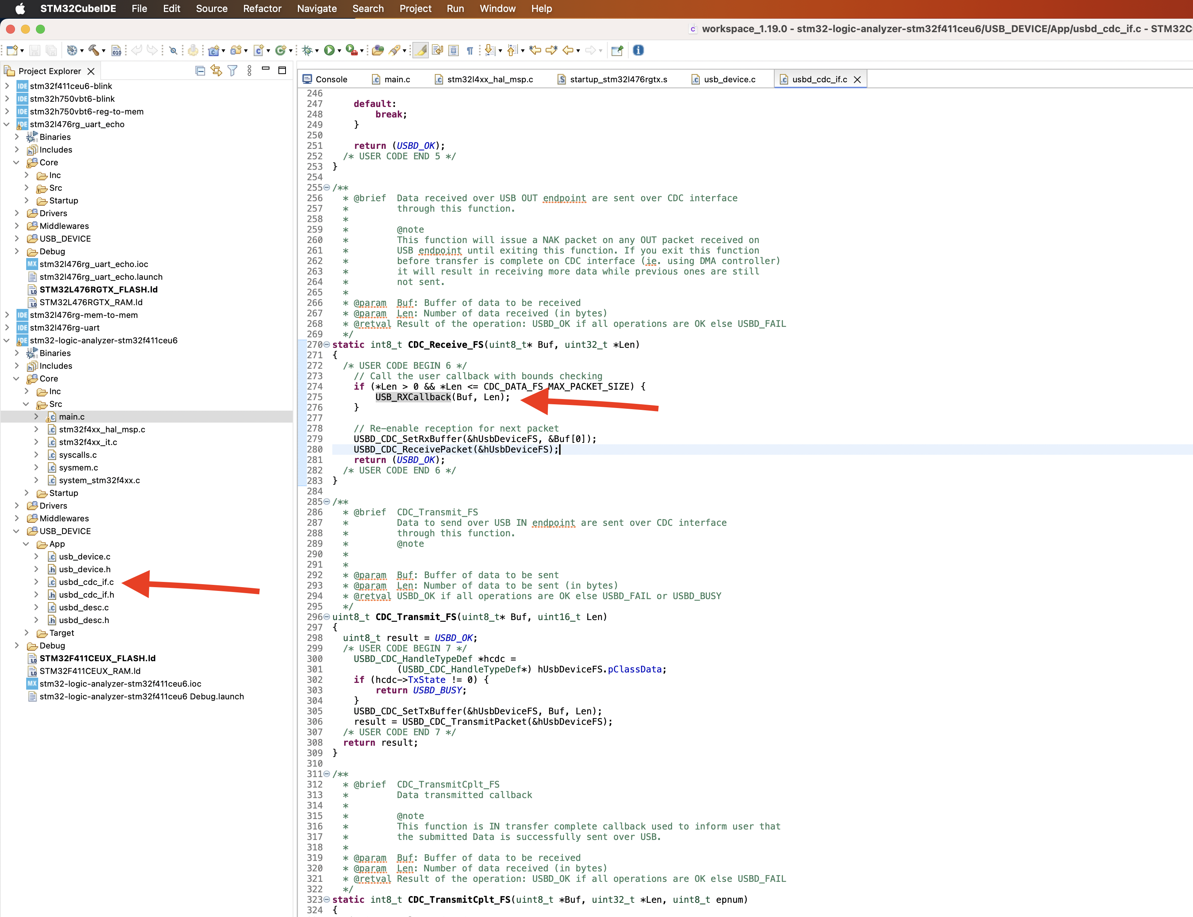
Task: Toggle Mark Occurrences highlighter icon
Action: [420, 50]
